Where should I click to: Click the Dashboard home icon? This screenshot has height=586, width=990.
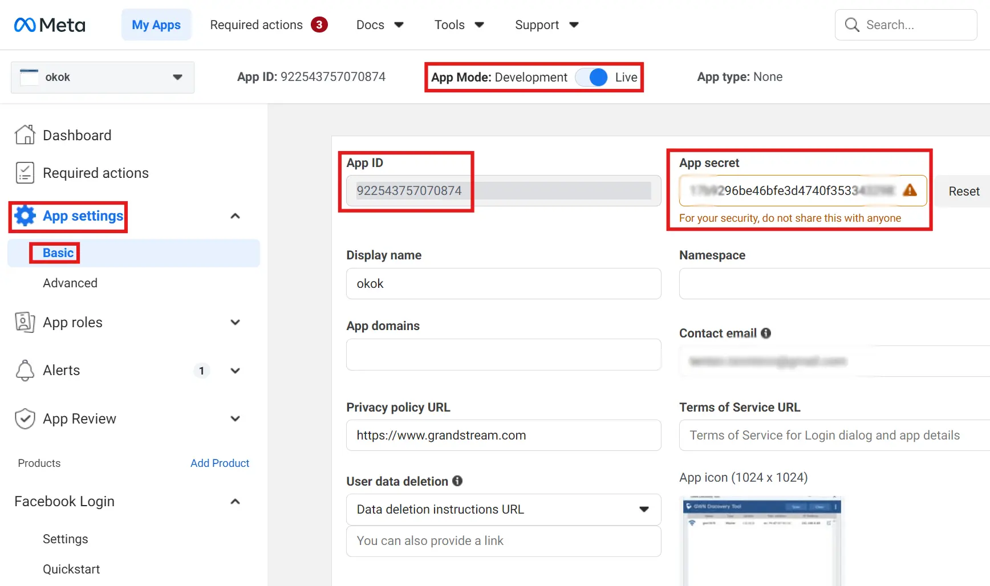(25, 135)
